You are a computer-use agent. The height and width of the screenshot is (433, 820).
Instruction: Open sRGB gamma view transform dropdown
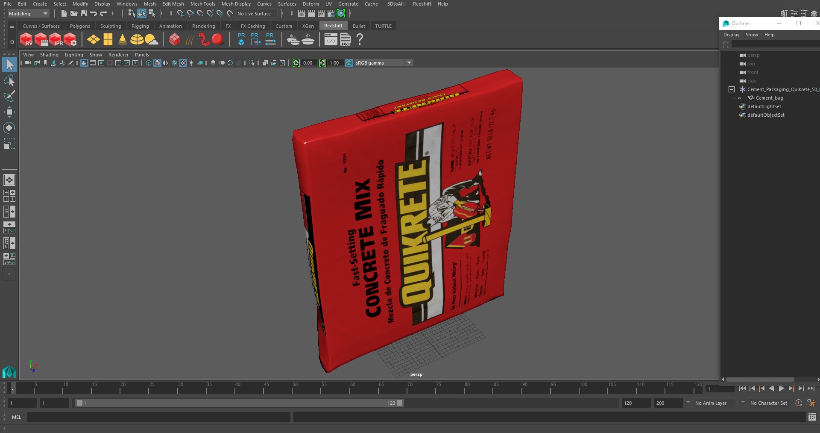(x=383, y=63)
